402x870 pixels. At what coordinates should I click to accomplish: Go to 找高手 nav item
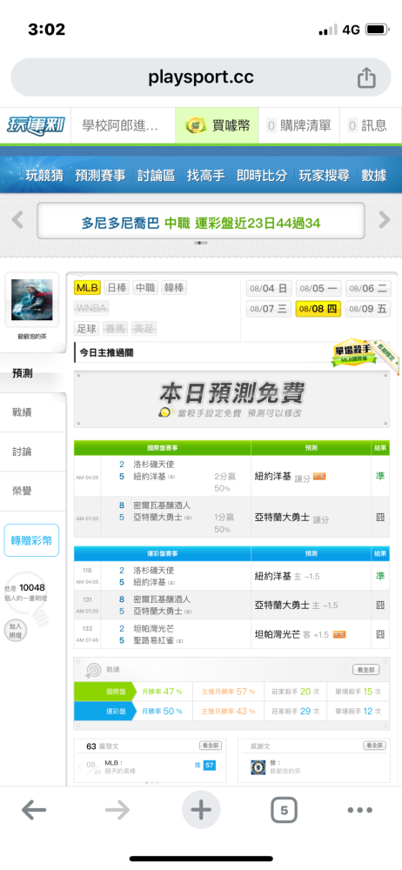206,176
